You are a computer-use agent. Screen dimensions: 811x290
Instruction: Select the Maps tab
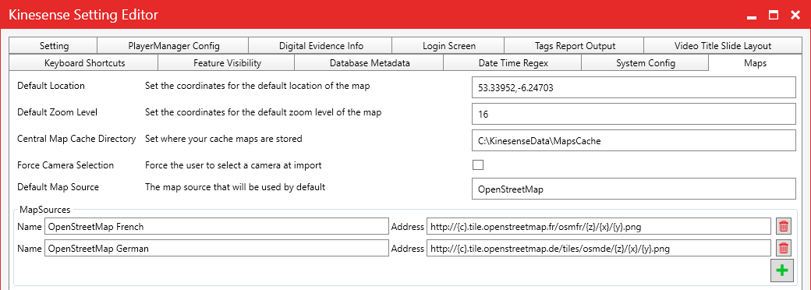point(755,63)
